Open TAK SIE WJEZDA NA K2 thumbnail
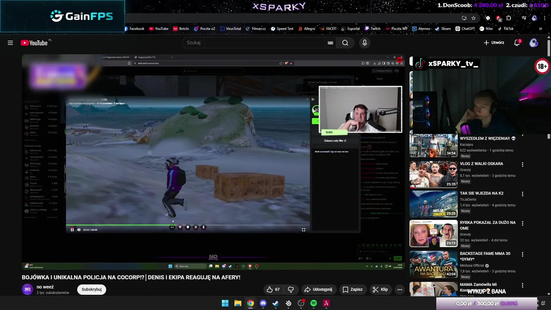Image resolution: width=551 pixels, height=310 pixels. coord(433,204)
